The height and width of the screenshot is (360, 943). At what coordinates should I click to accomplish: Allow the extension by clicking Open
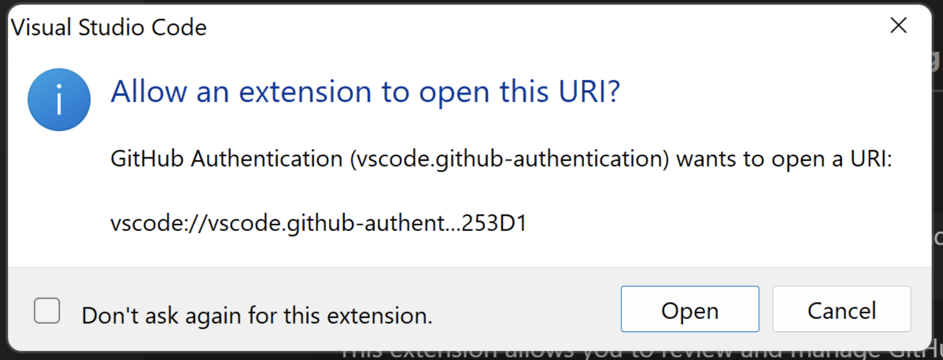pos(690,310)
